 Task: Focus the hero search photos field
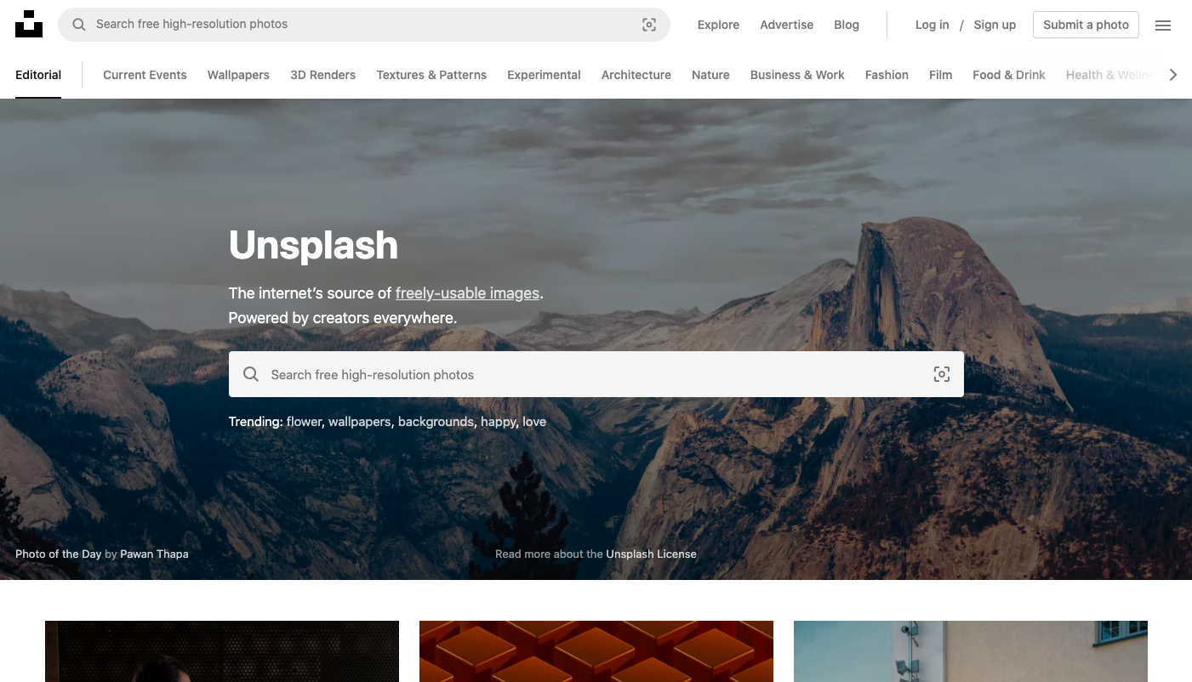[x=596, y=374]
